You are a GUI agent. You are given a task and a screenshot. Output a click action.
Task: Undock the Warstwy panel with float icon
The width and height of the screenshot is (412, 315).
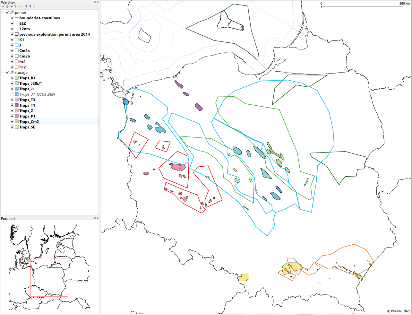point(95,2)
